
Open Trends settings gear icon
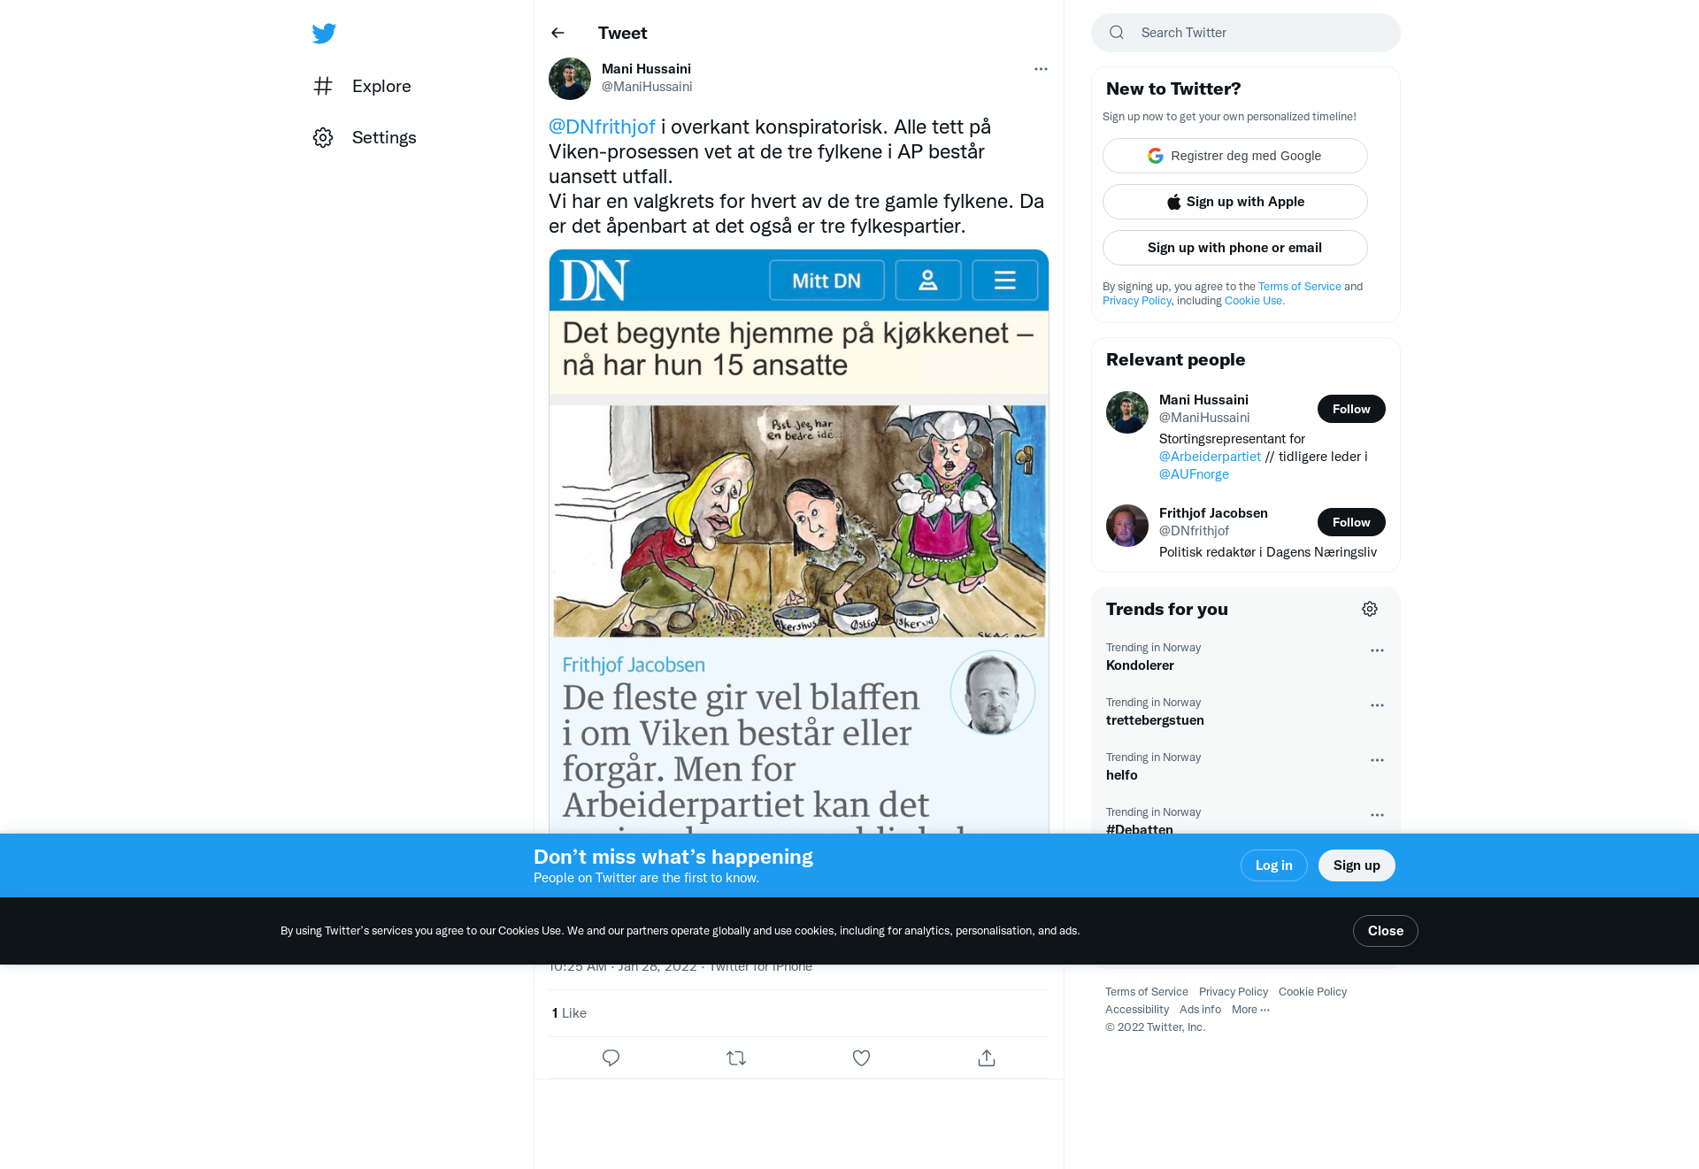[x=1370, y=609]
